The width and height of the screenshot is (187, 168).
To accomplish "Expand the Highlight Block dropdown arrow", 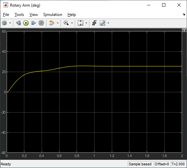I will click(x=58, y=23).
